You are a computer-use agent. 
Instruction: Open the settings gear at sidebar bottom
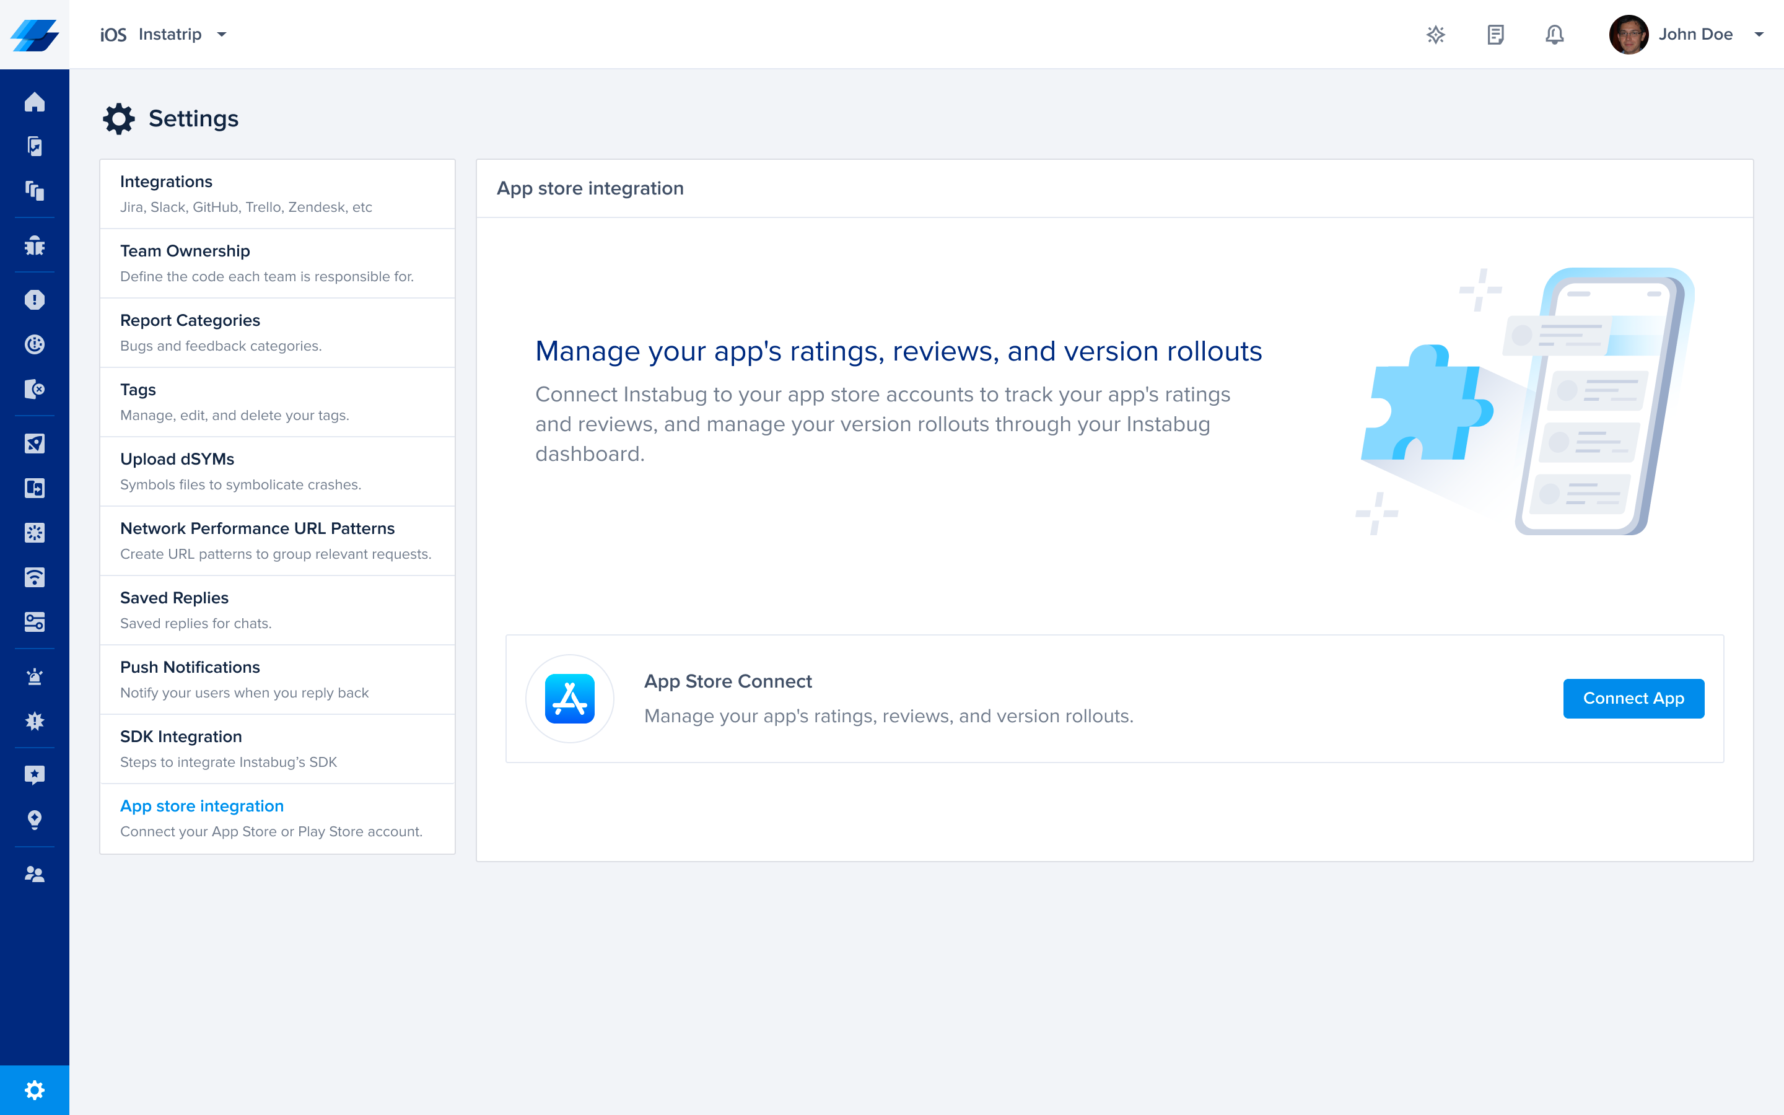coord(34,1090)
